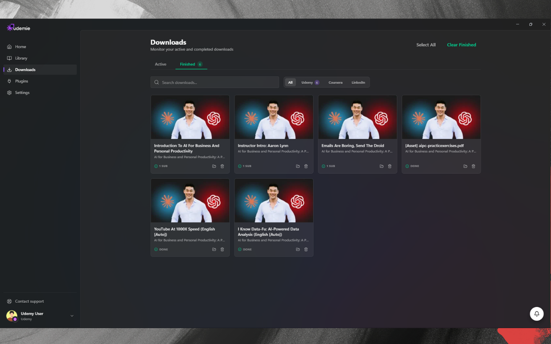551x344 pixels.
Task: Click the Introduction To AI thumbnail
Action: 190,117
